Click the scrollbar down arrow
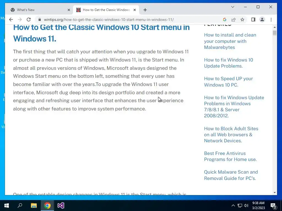The width and height of the screenshot is (282, 211). coord(275,193)
